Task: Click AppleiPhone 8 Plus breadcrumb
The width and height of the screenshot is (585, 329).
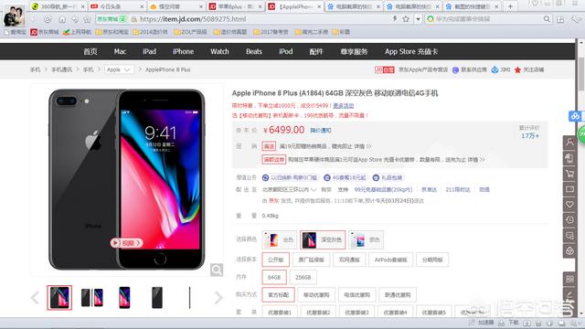Action: (x=168, y=69)
